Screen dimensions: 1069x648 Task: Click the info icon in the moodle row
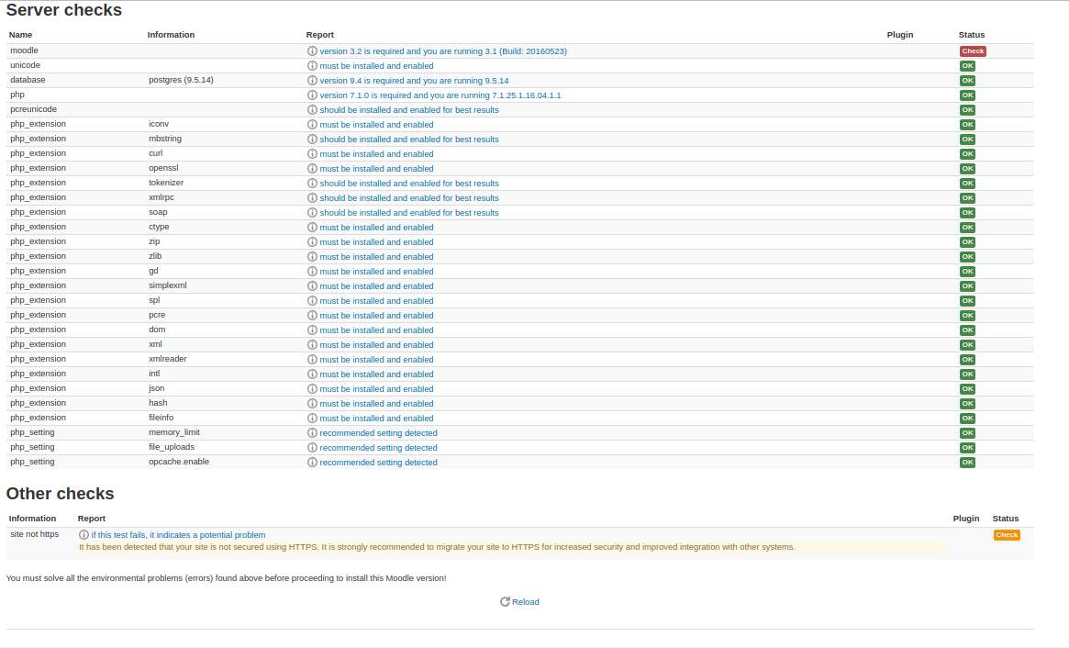click(312, 51)
